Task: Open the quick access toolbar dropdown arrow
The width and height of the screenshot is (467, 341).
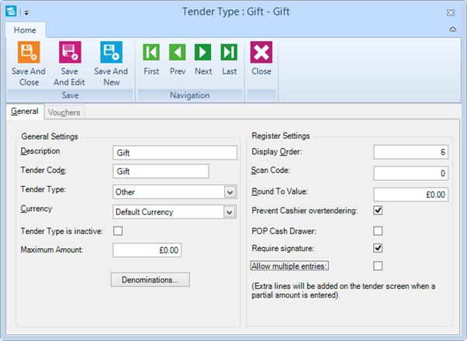Action: tap(26, 13)
